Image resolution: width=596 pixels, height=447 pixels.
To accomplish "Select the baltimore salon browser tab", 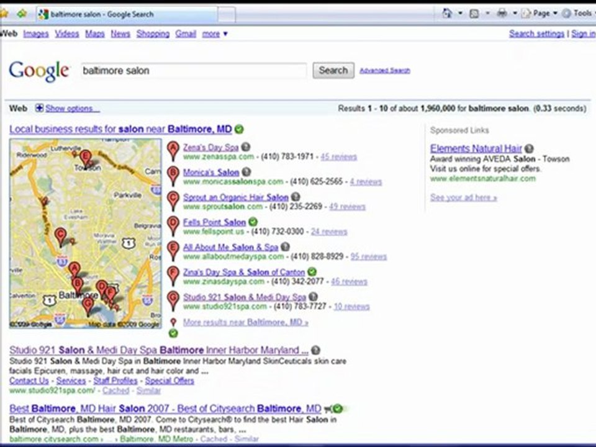I will click(127, 14).
